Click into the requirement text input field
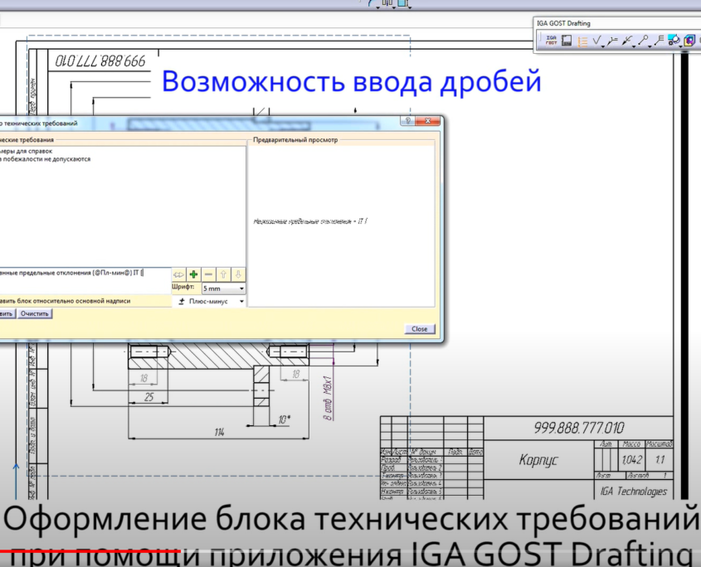Screen dimensions: 701x567 pyautogui.click(x=85, y=280)
